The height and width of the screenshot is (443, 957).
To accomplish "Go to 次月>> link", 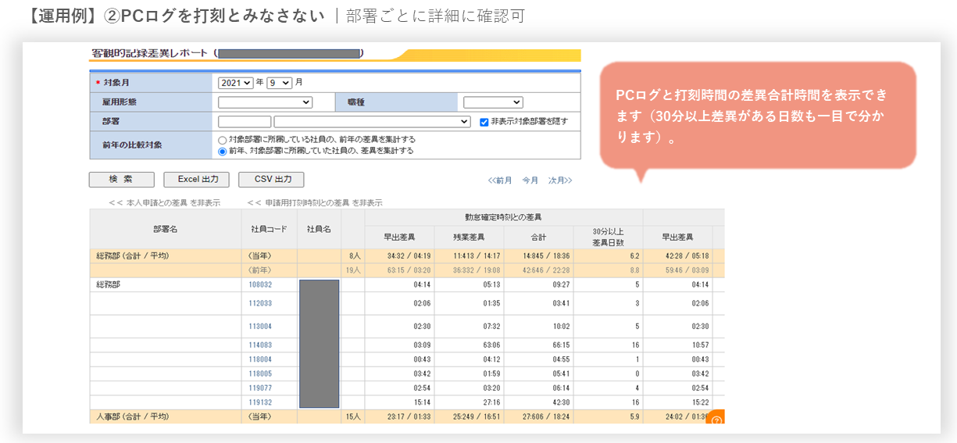I will (560, 180).
